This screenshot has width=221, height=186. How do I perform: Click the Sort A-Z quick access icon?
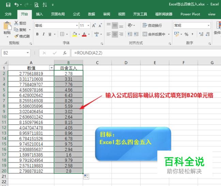45,5
